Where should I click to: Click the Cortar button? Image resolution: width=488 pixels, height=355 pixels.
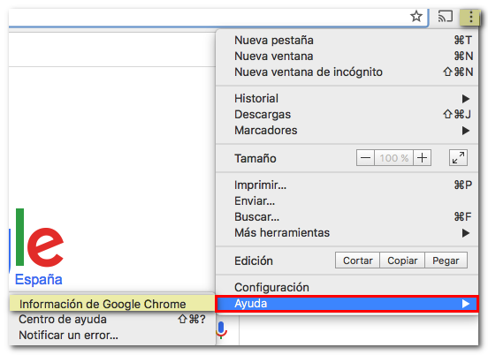point(357,261)
